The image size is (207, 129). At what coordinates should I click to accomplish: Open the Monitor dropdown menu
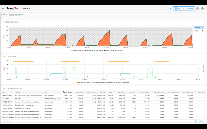(x=26, y=8)
